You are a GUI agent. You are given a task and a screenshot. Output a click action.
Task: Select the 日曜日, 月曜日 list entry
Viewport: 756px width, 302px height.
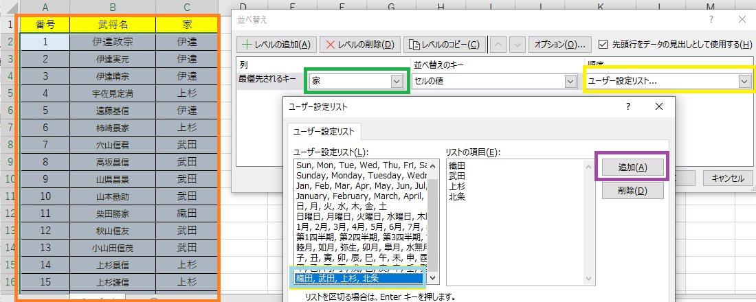point(359,216)
